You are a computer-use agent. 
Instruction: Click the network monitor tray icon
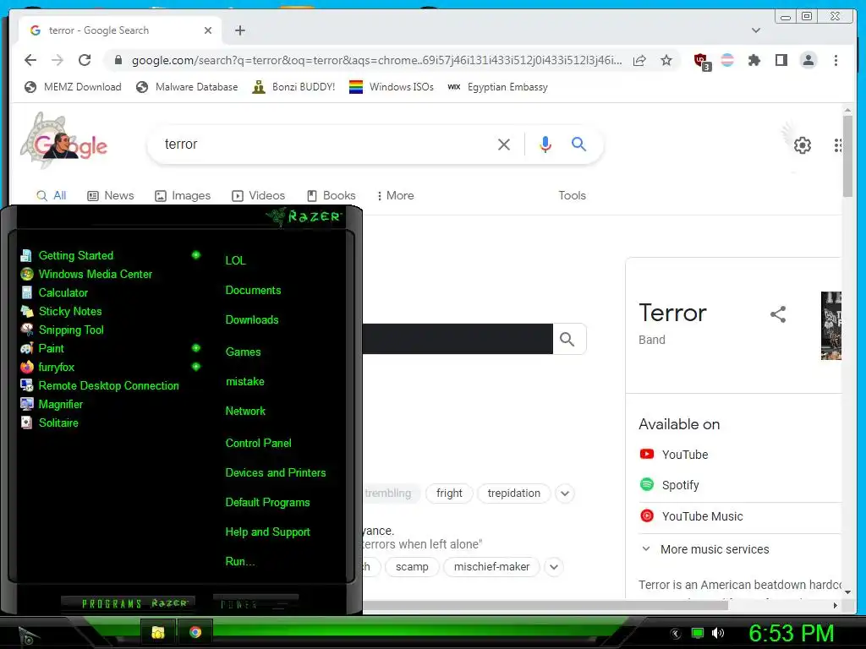click(x=698, y=633)
